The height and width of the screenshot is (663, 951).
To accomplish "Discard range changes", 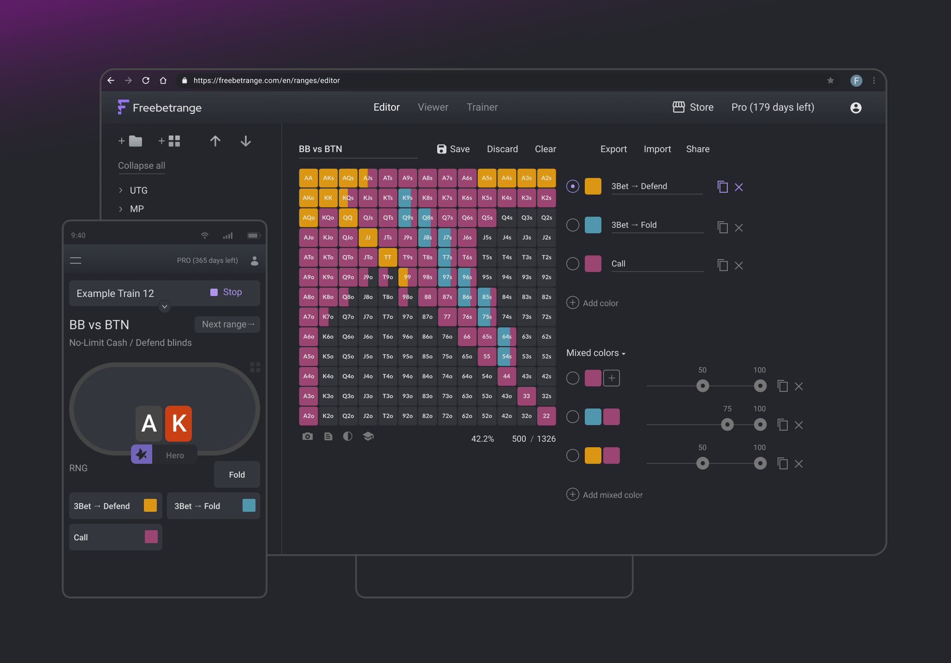I will click(502, 149).
